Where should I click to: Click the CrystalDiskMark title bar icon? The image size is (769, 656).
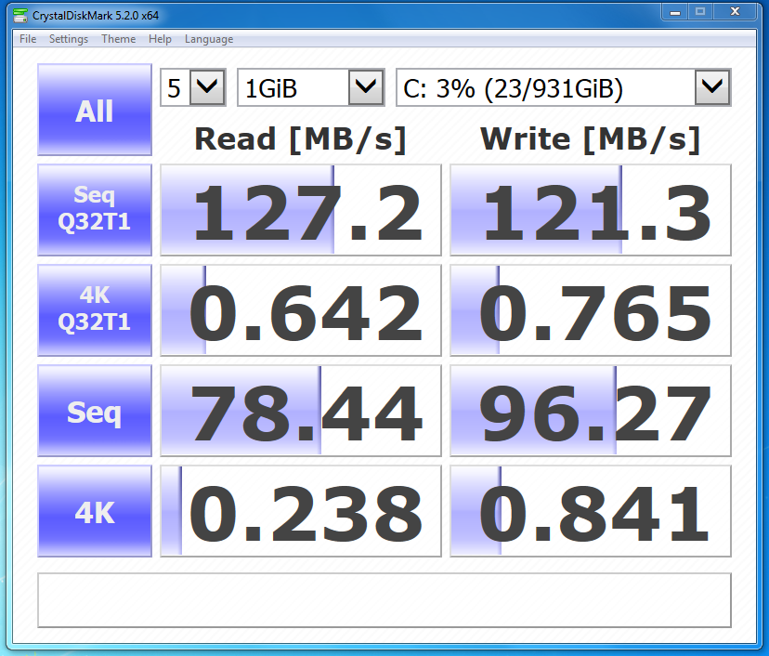pyautogui.click(x=20, y=15)
